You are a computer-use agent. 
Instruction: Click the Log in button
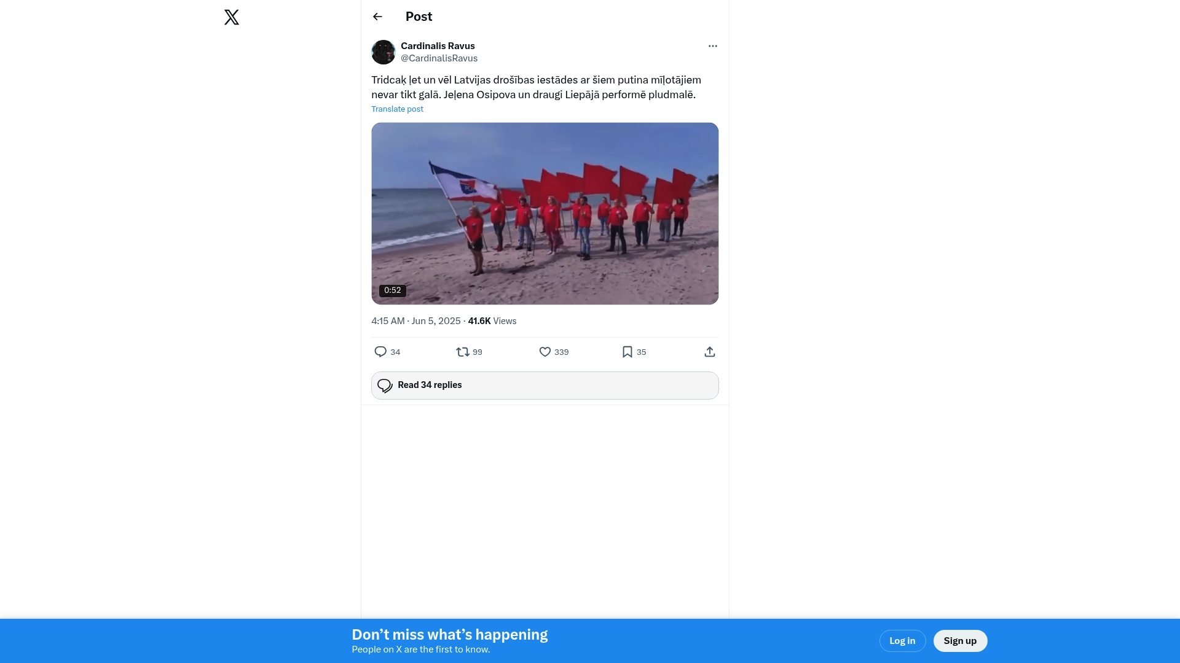[x=902, y=641]
